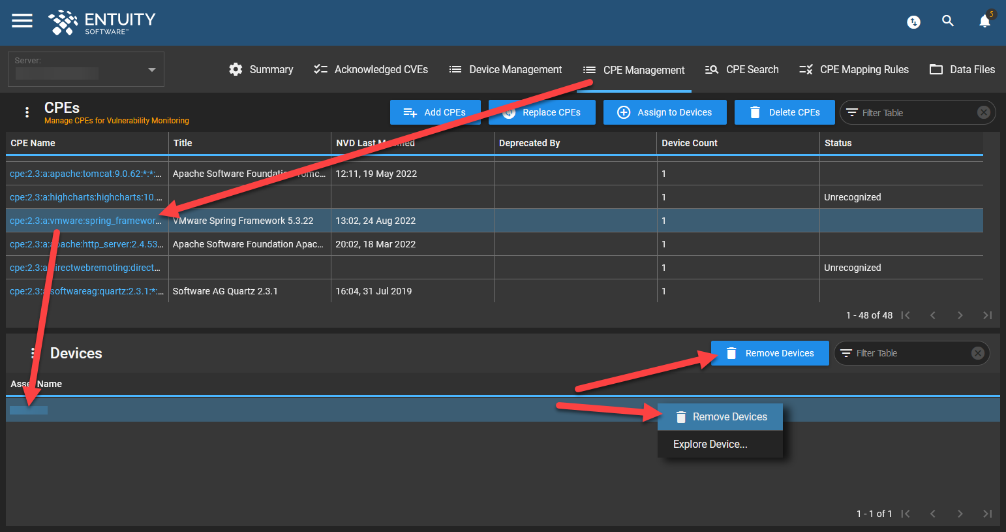The height and width of the screenshot is (532, 1006).
Task: Switch to Device Management tab
Action: coord(506,69)
